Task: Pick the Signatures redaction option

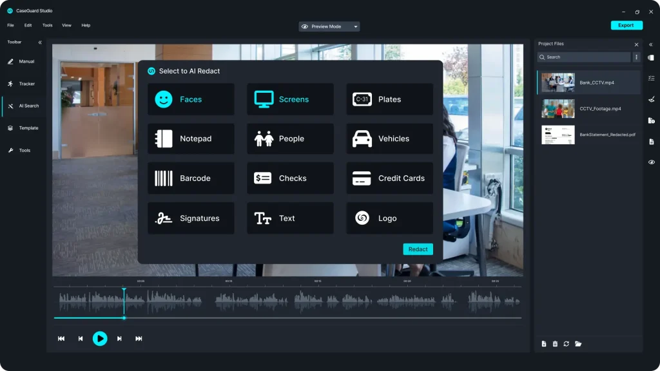Action: pos(191,218)
